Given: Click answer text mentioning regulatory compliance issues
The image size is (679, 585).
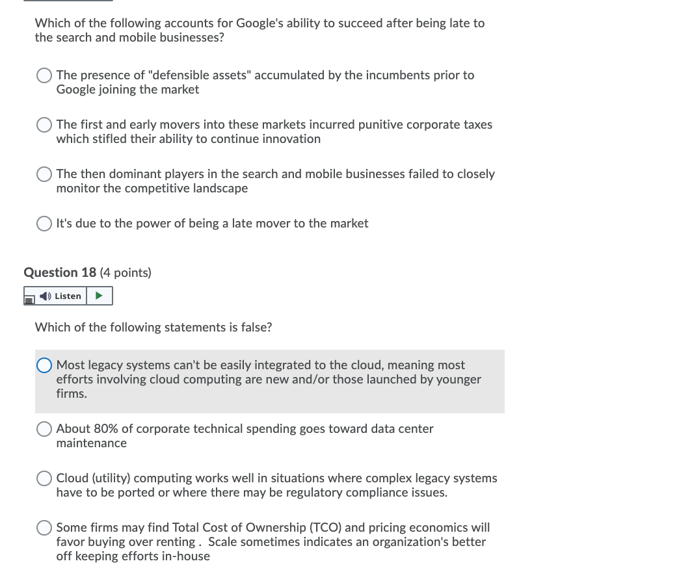Looking at the screenshot, I should (276, 485).
